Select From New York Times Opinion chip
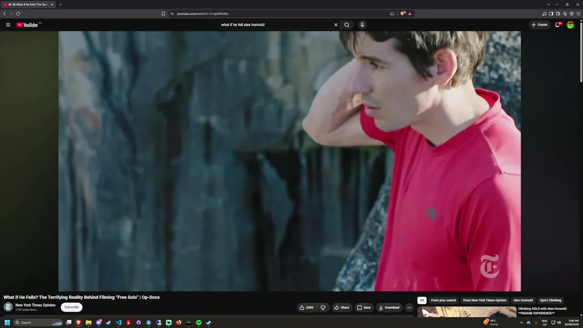Viewport: 583px width, 328px height. [485, 300]
